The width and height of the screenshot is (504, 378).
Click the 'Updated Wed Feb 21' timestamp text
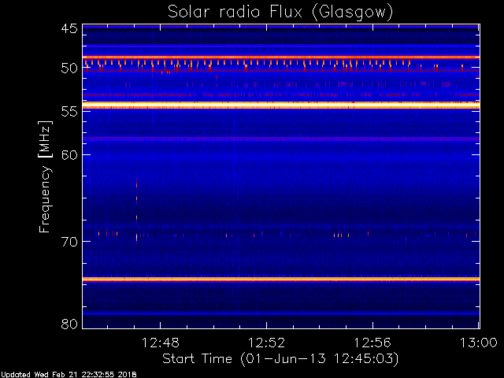tap(69, 375)
